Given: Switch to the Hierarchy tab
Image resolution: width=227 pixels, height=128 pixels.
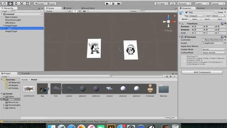Looking at the screenshot, I should (9, 8).
